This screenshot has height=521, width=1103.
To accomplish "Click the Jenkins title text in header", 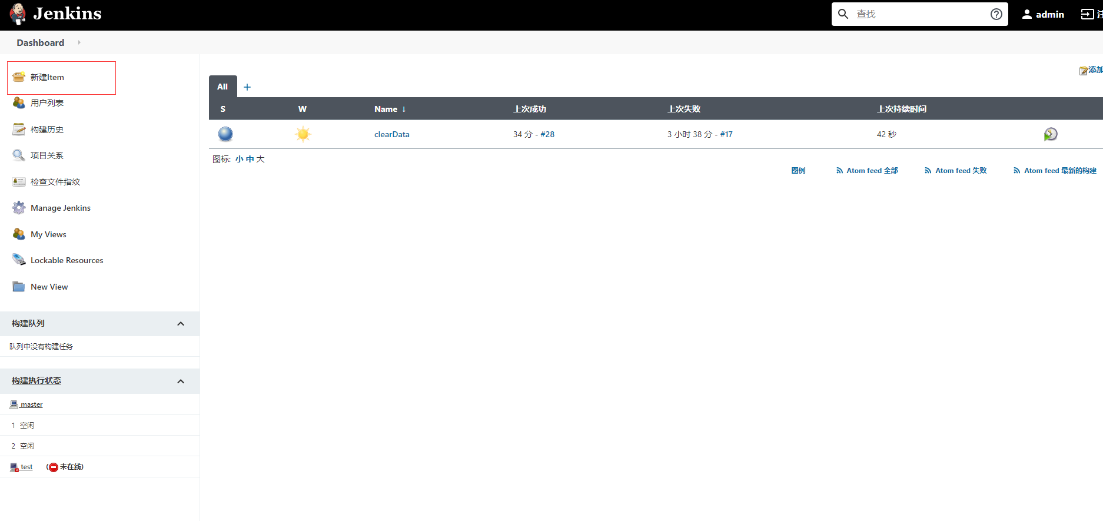I will 67,14.
